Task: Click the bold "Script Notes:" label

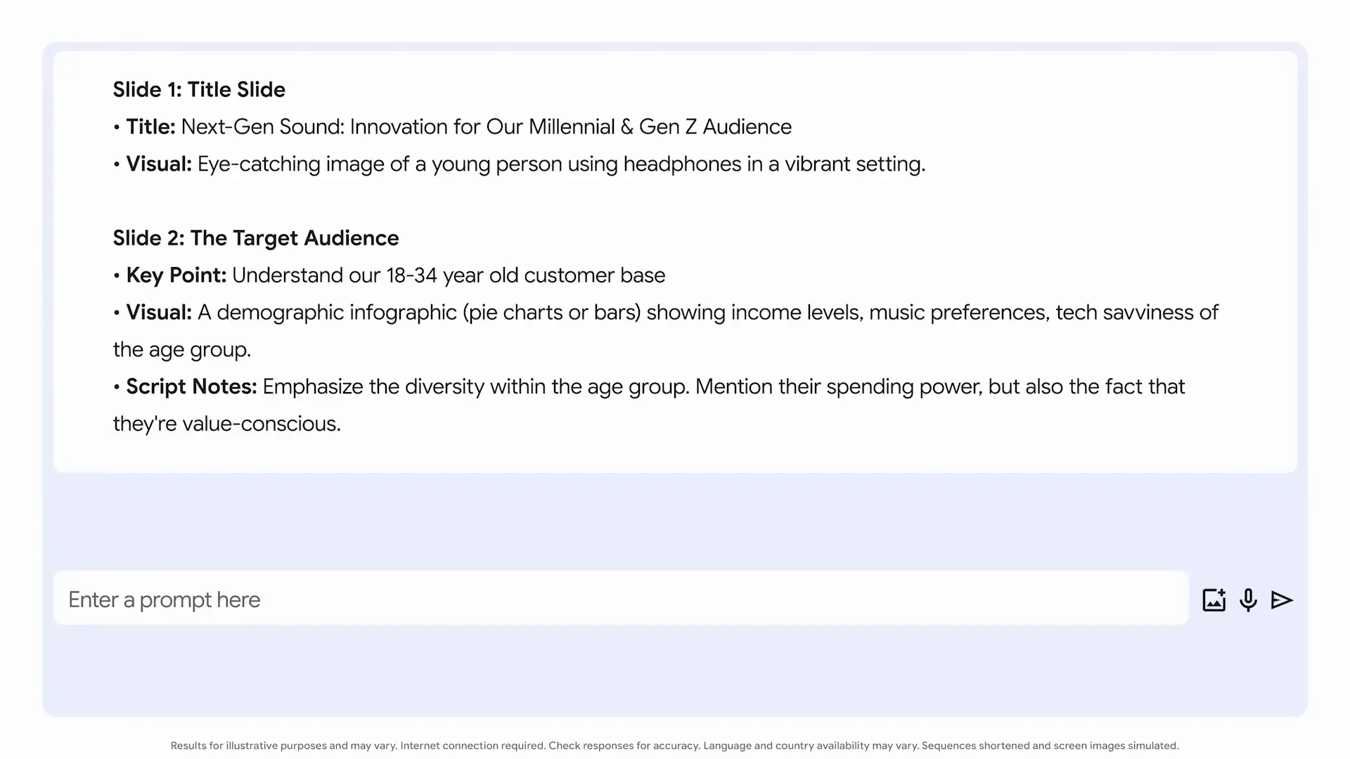Action: pos(191,387)
